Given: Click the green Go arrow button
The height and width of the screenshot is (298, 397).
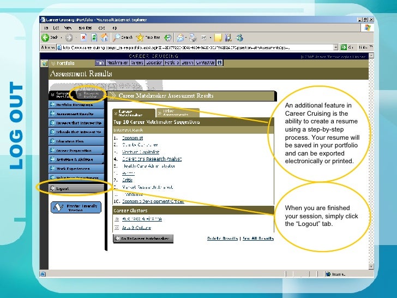Looking at the screenshot, I should click(x=344, y=47).
